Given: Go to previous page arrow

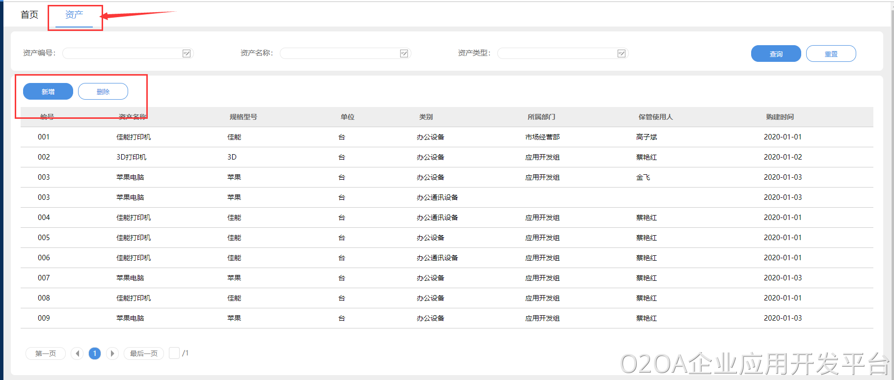Looking at the screenshot, I should pos(77,353).
